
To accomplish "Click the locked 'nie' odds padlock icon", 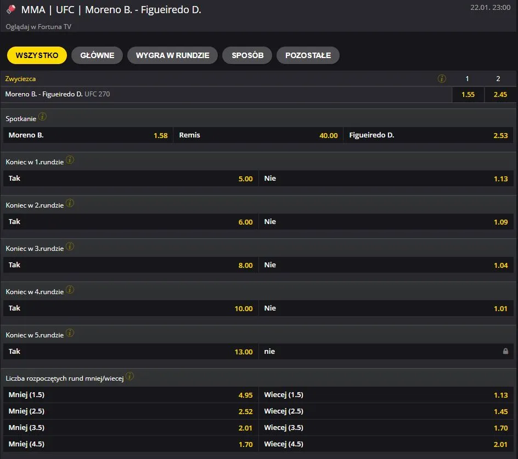I will (x=505, y=351).
